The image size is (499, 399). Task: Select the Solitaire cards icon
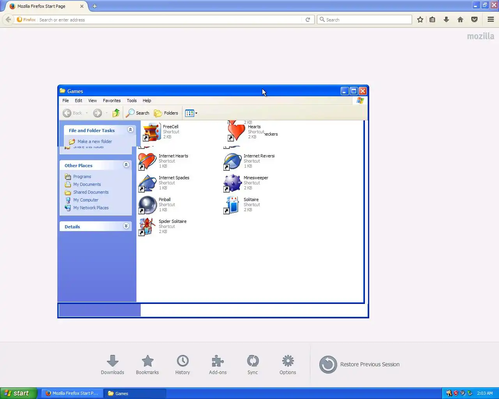point(232,205)
